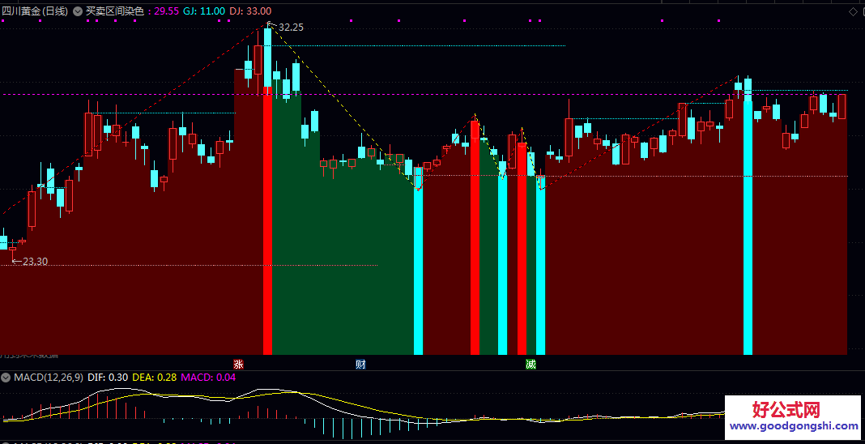Click the diamond icon at top right

[854, 12]
